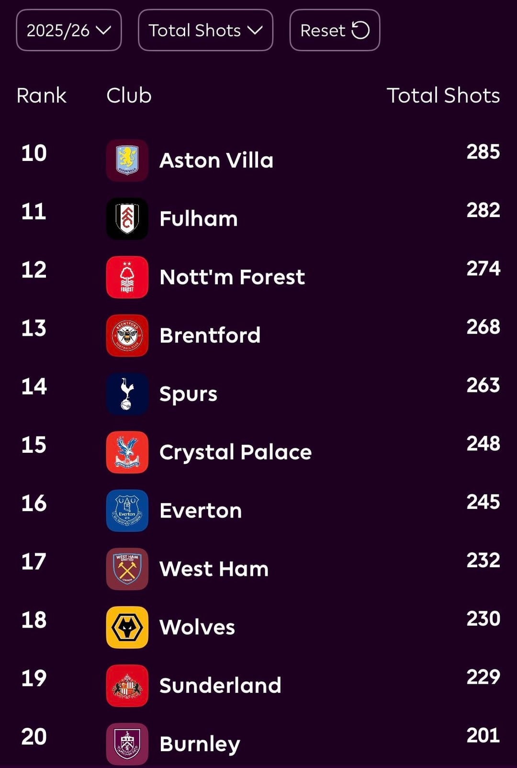The width and height of the screenshot is (517, 768).
Task: Click the Club column header
Action: [x=129, y=95]
